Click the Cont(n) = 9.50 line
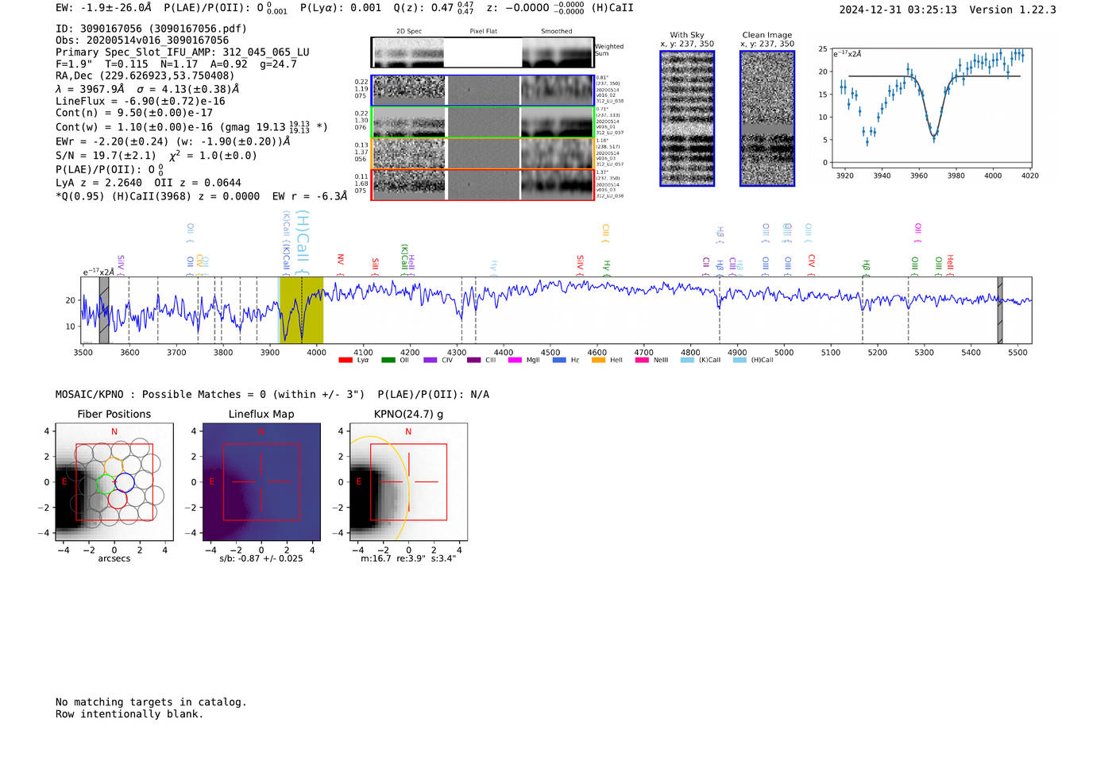Image resolution: width=1112 pixels, height=757 pixels. click(x=134, y=113)
